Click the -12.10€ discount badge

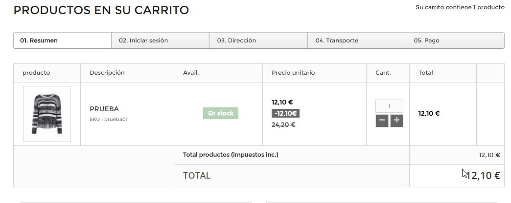pos(285,113)
